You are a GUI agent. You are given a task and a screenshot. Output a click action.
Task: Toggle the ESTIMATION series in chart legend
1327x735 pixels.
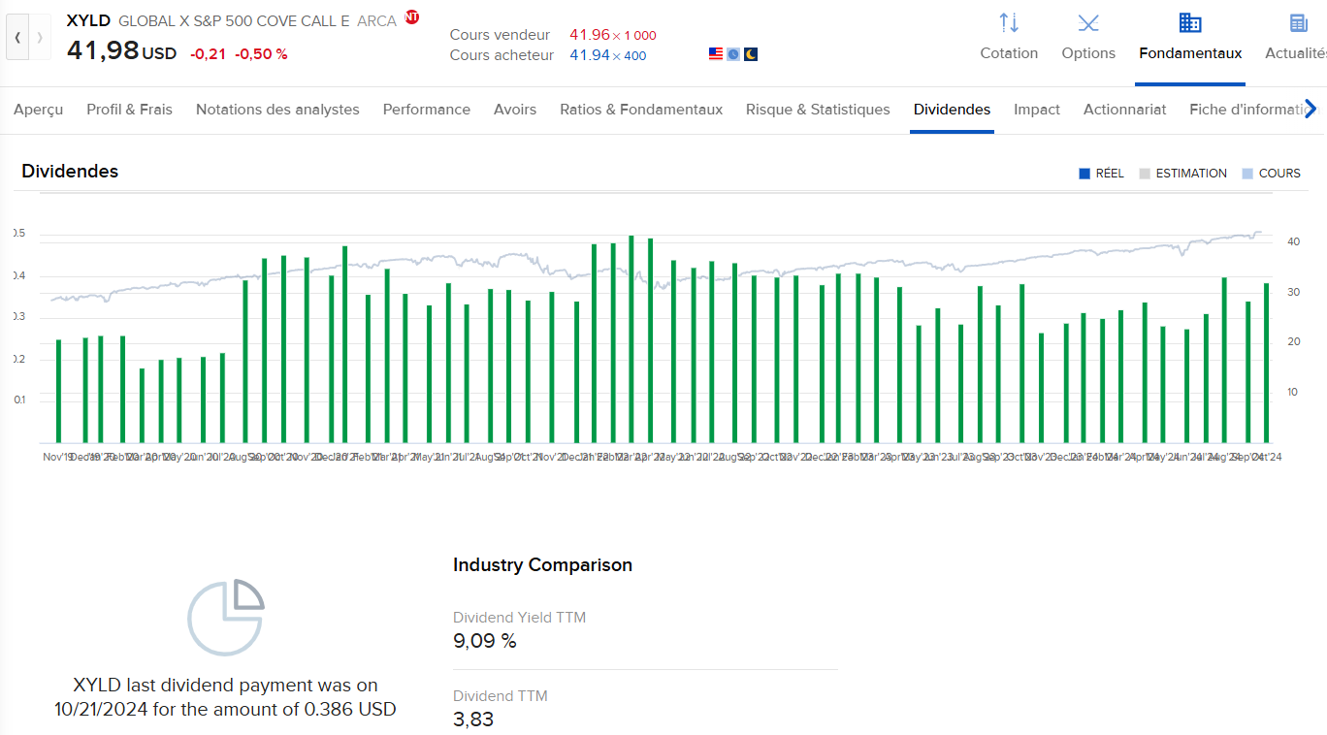[1182, 174]
